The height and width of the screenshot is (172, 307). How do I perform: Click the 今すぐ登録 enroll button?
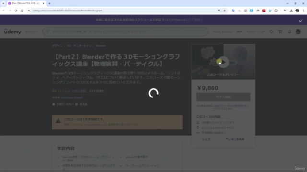(223, 97)
